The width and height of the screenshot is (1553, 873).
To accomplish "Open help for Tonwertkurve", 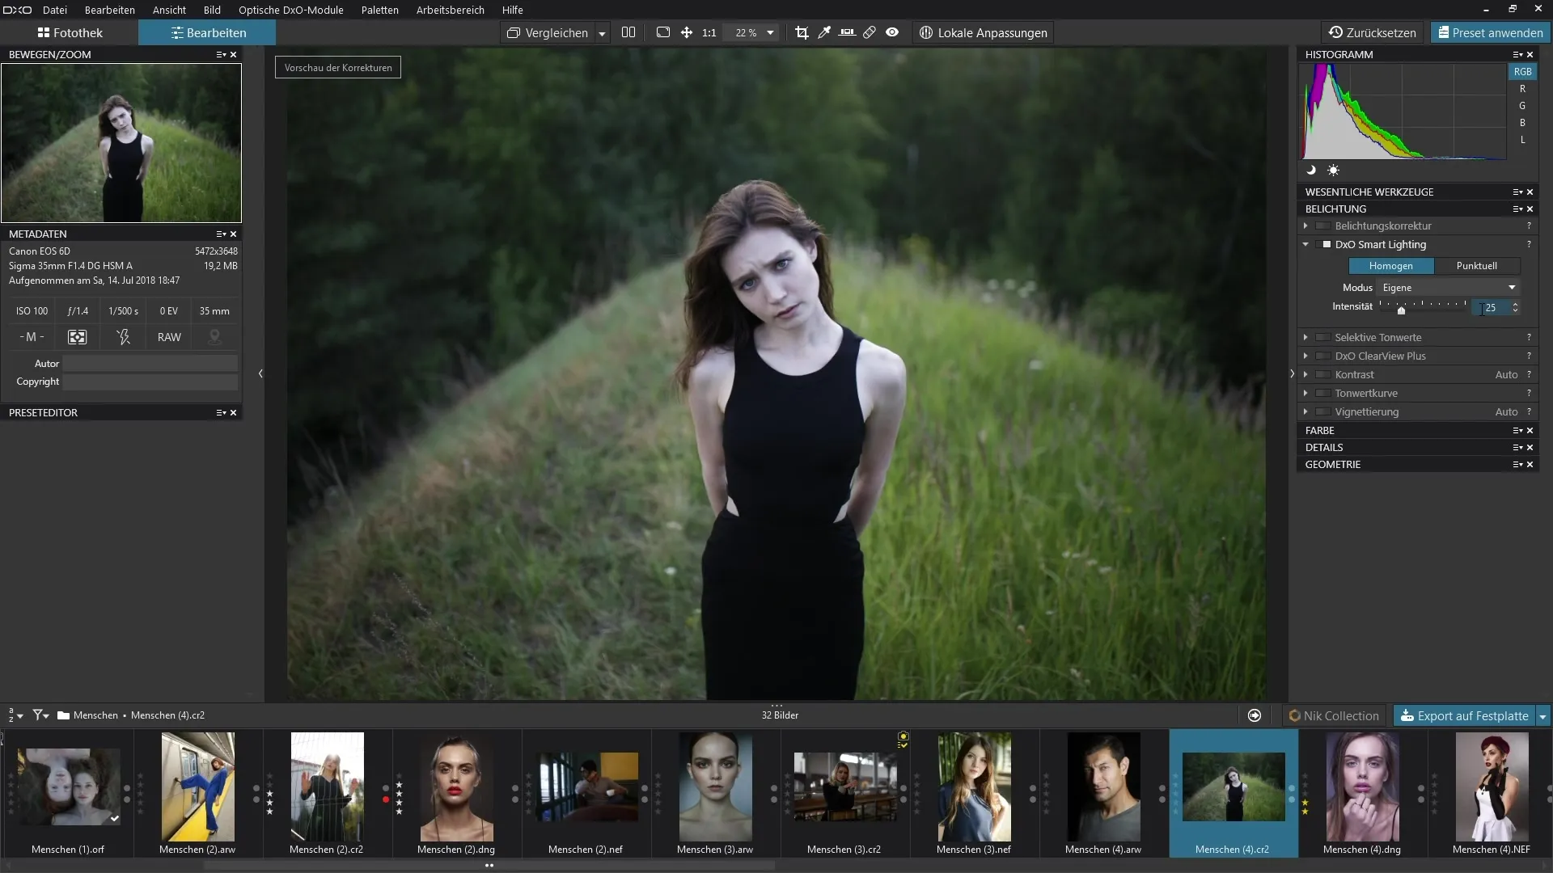I will pyautogui.click(x=1529, y=394).
